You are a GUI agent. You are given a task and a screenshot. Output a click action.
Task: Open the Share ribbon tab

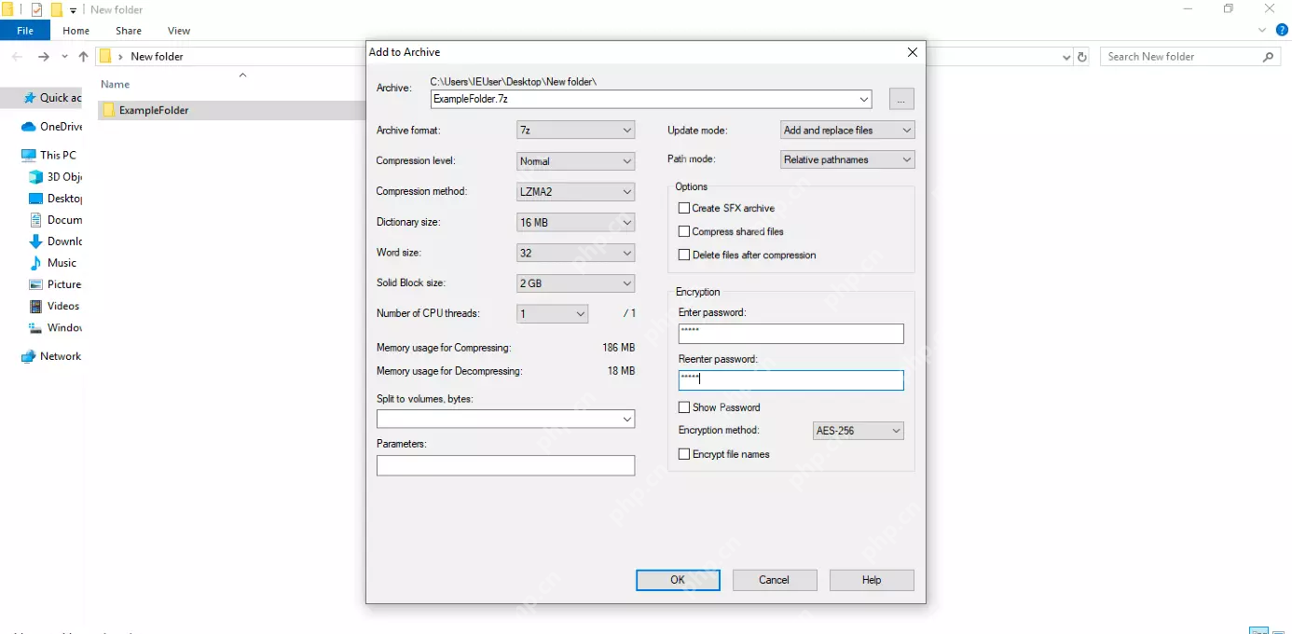[x=129, y=31]
